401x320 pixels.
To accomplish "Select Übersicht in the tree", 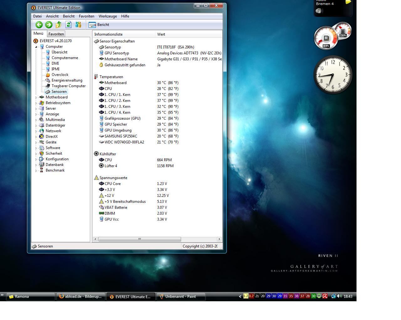I will [60, 52].
